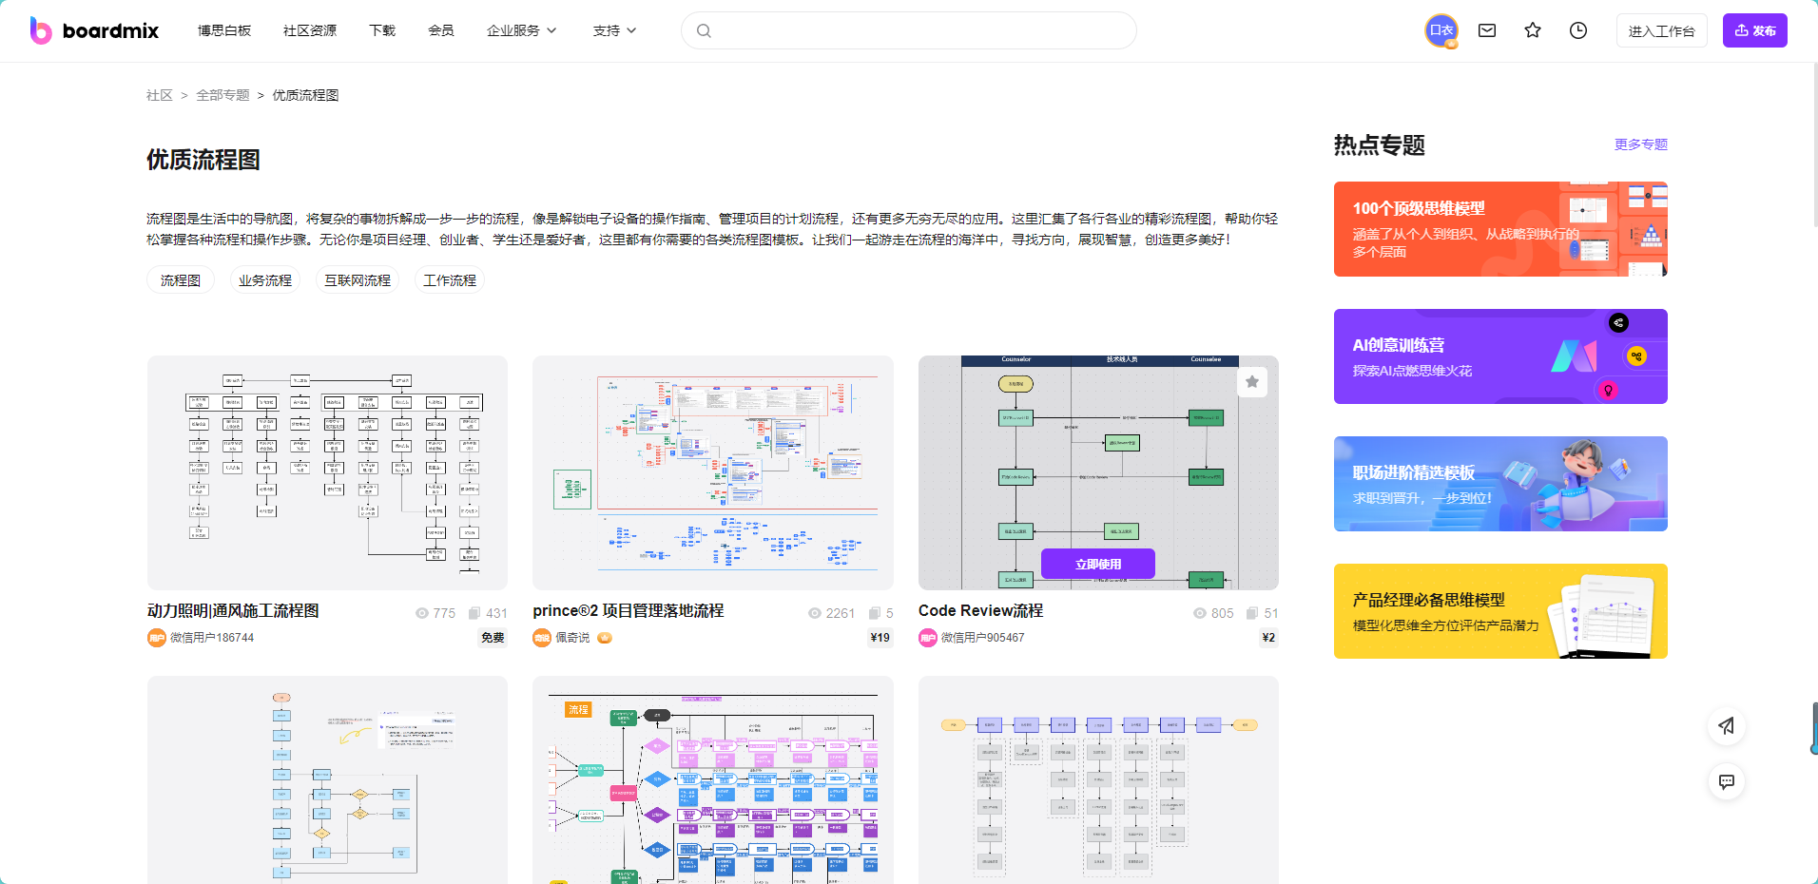Open the purple horizontal flowchart thumbnail
The height and width of the screenshot is (884, 1818).
[x=1098, y=780]
